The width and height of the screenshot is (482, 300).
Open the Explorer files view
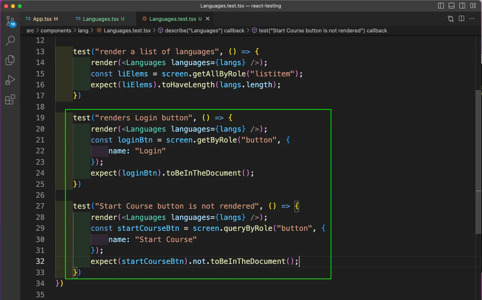[10, 60]
